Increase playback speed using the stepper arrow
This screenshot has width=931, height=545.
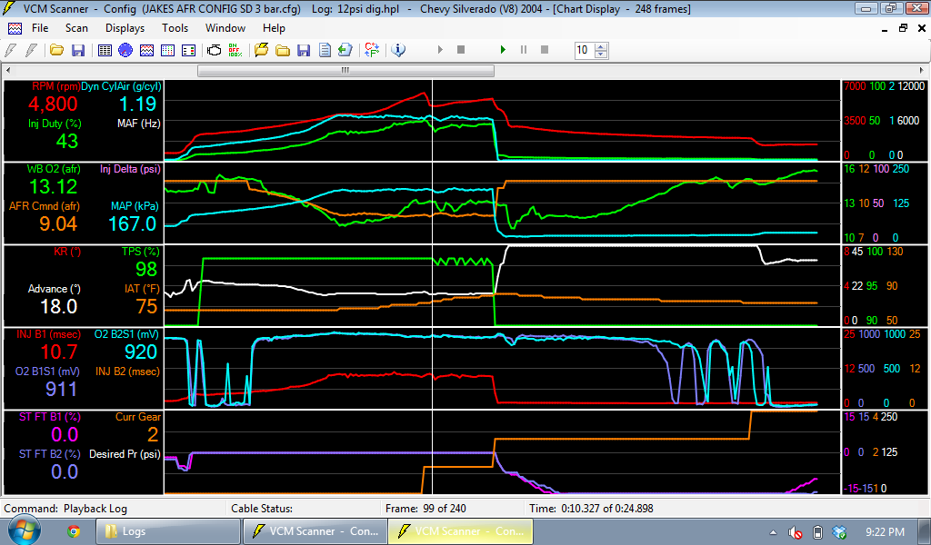(599, 45)
